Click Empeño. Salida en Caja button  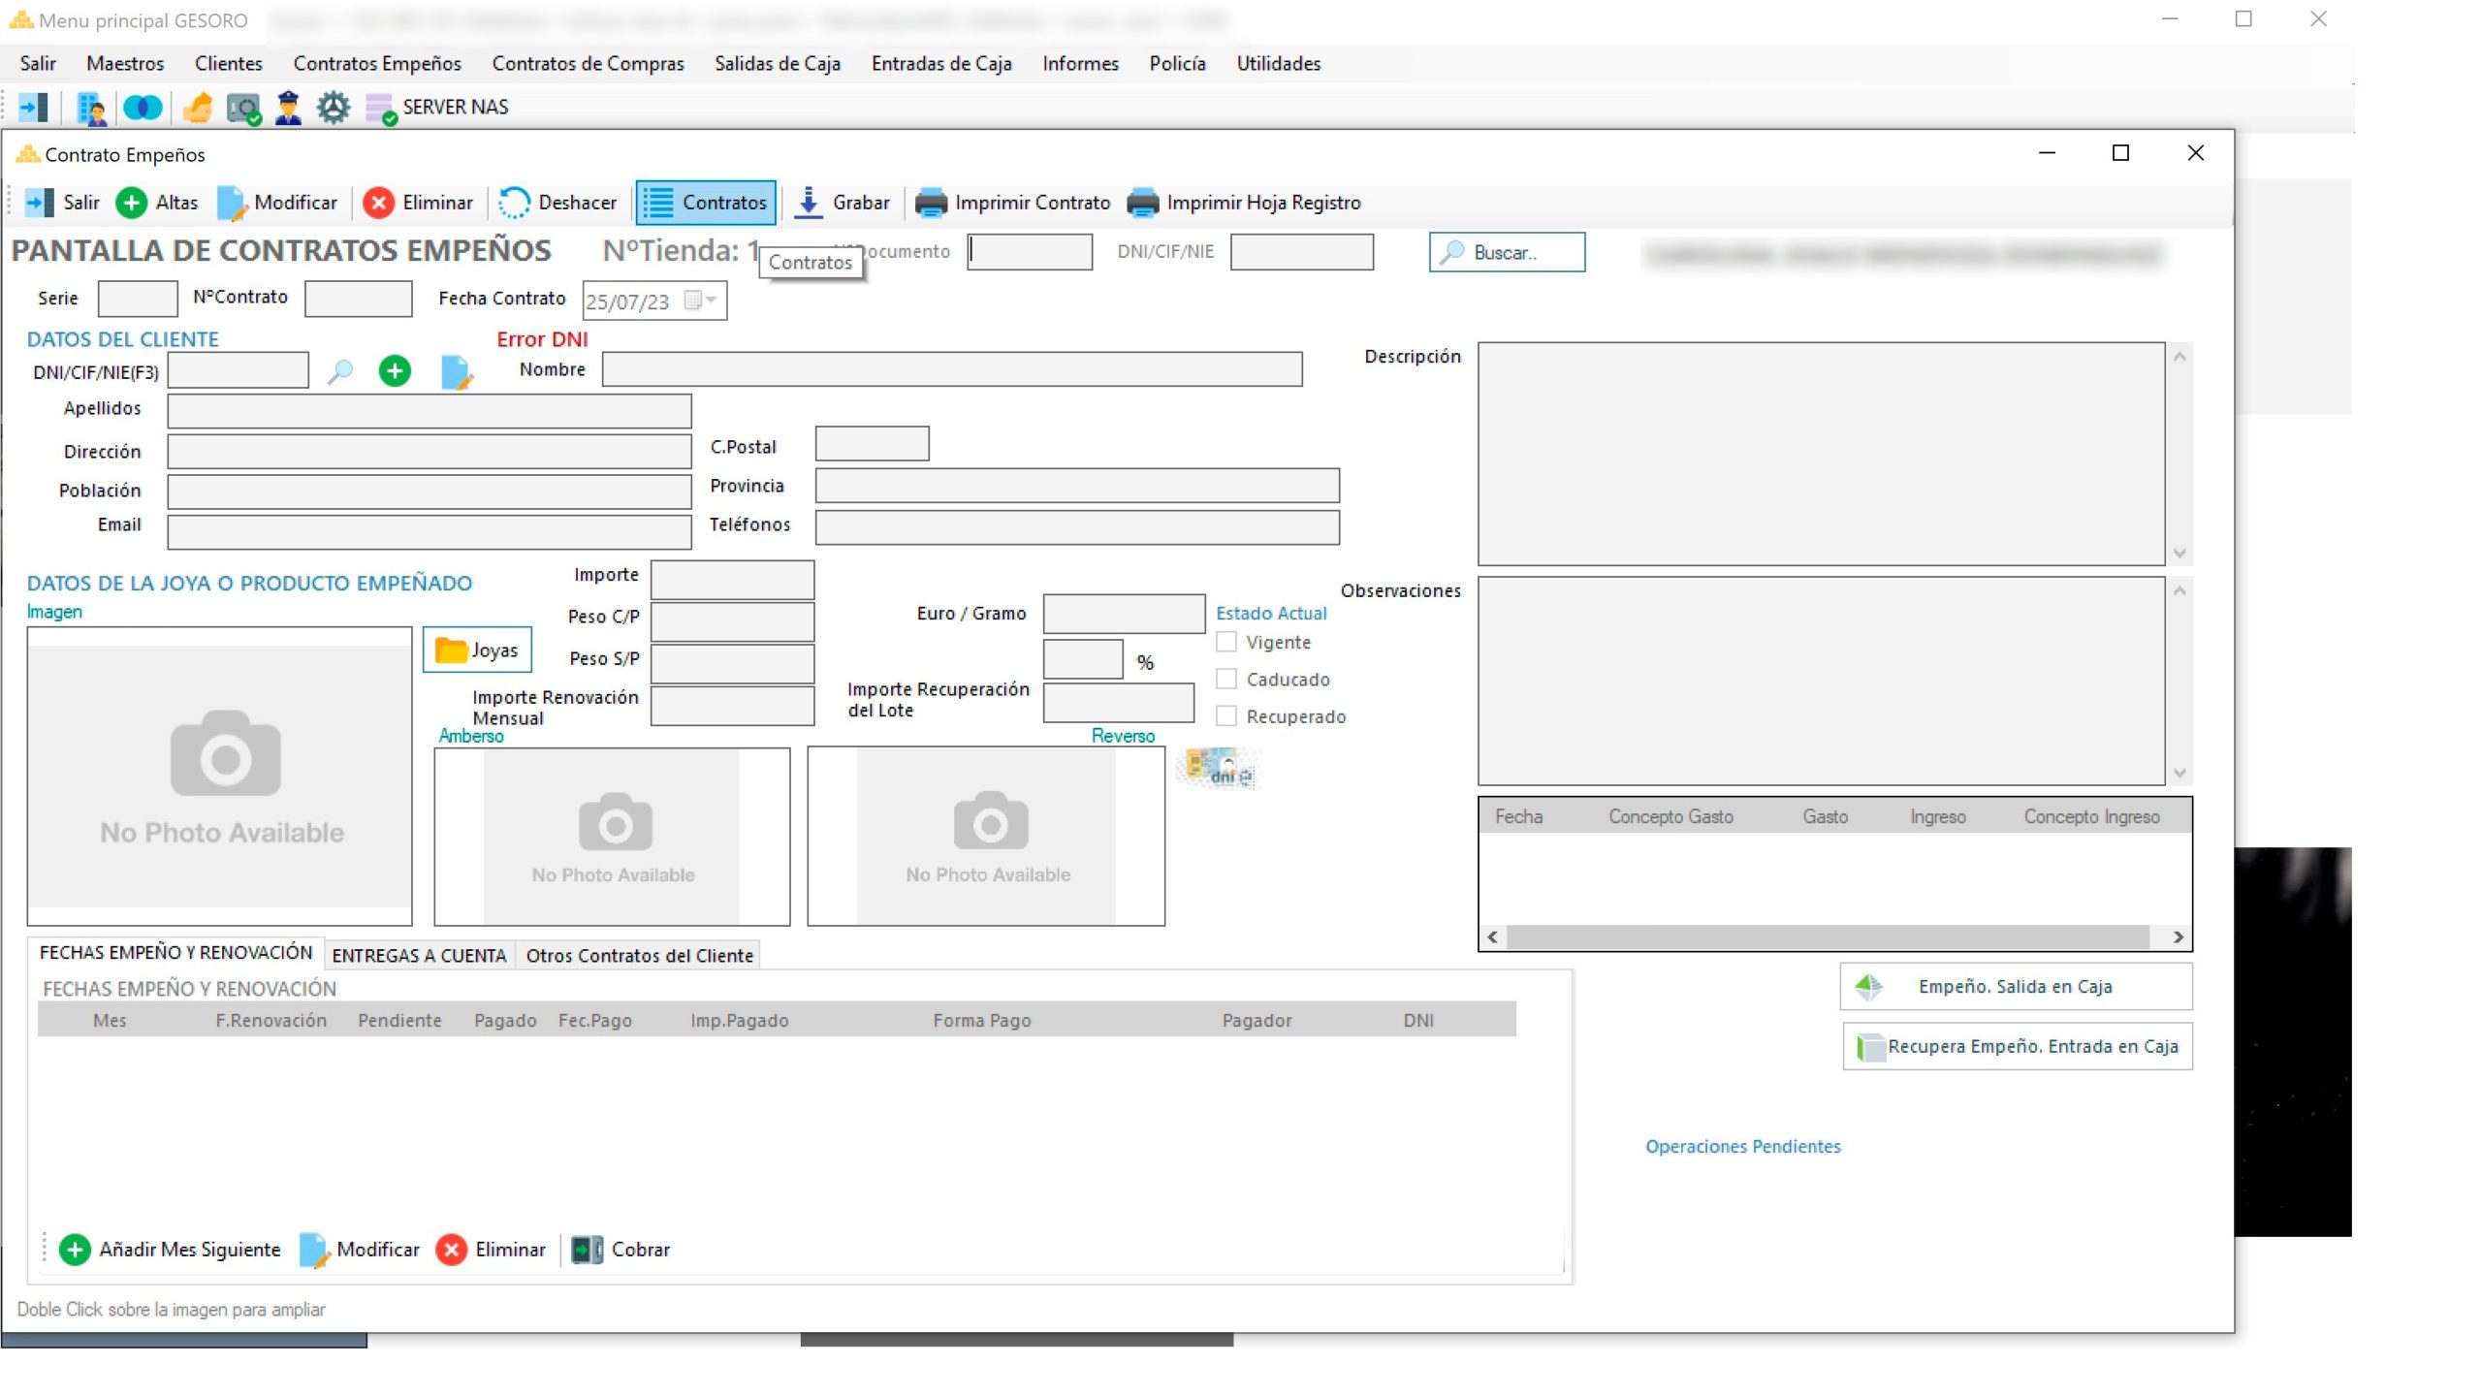click(2016, 987)
